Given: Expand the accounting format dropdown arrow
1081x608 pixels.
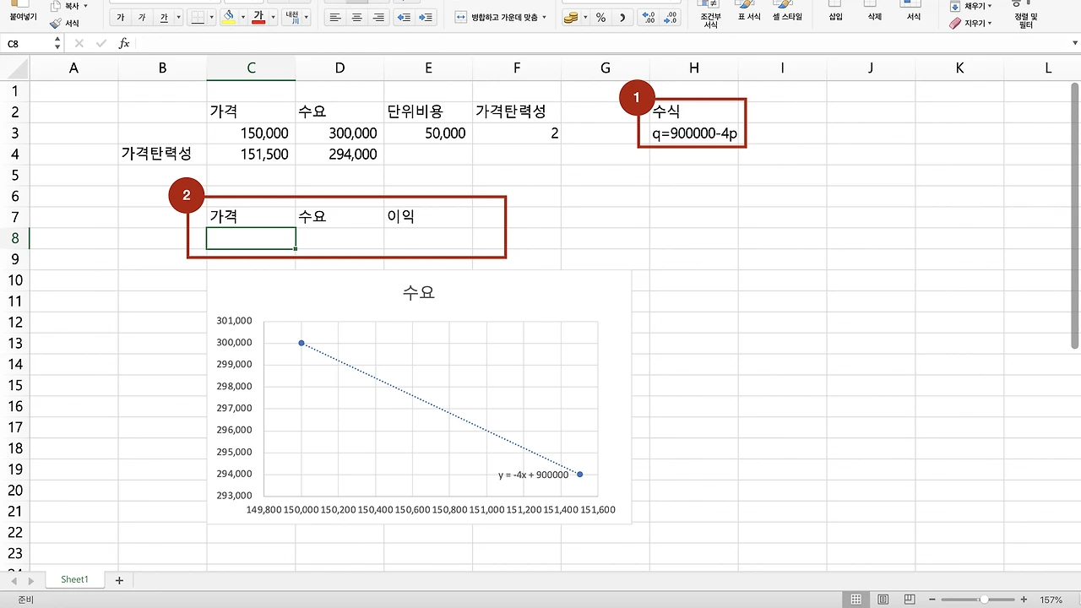Looking at the screenshot, I should click(585, 18).
